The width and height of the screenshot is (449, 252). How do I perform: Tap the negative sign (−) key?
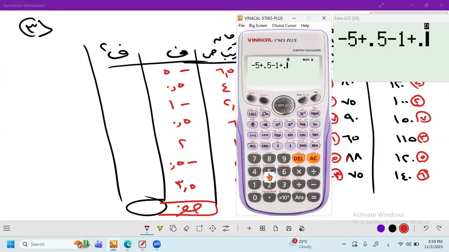click(x=253, y=135)
